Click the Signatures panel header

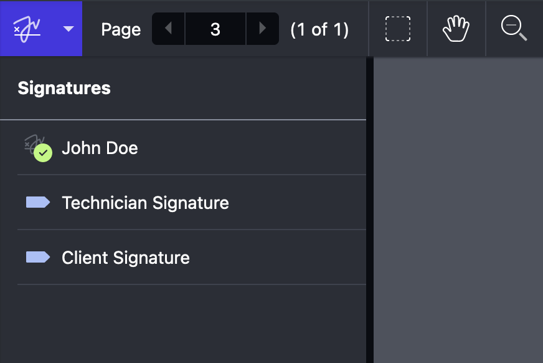tap(64, 88)
